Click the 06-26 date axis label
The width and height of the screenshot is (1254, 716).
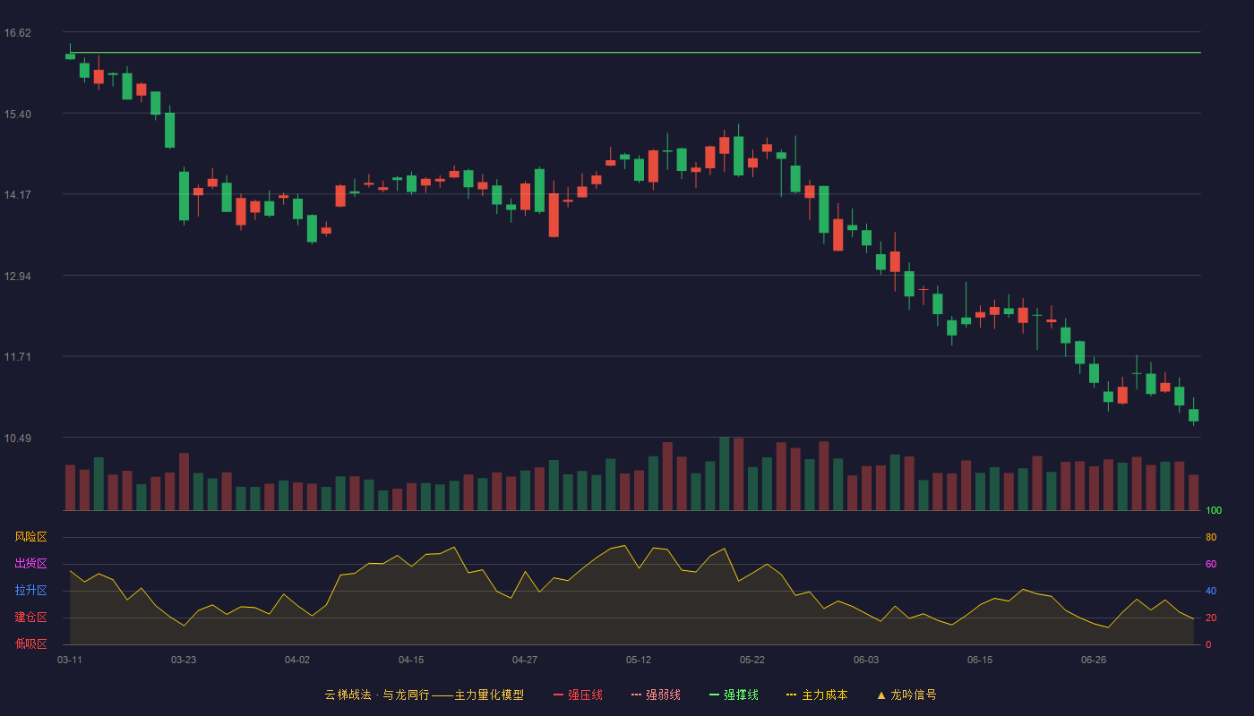1094,660
